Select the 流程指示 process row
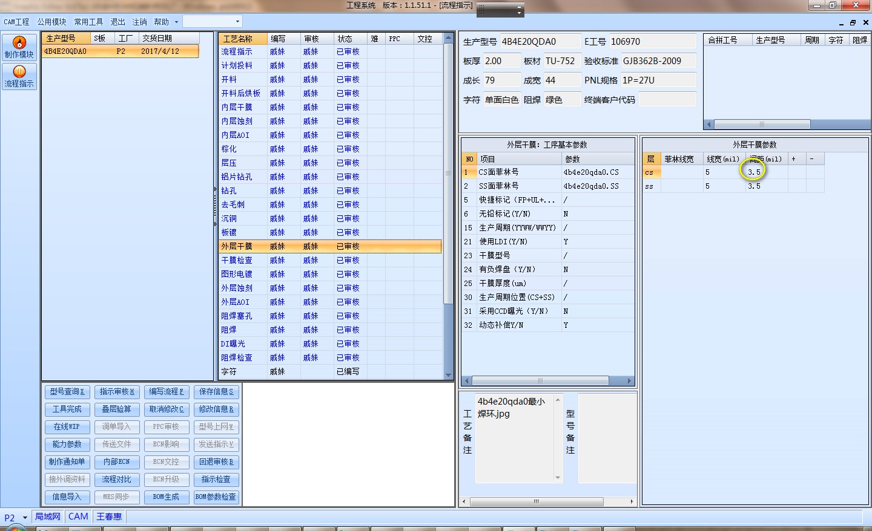872x531 pixels. (331, 52)
